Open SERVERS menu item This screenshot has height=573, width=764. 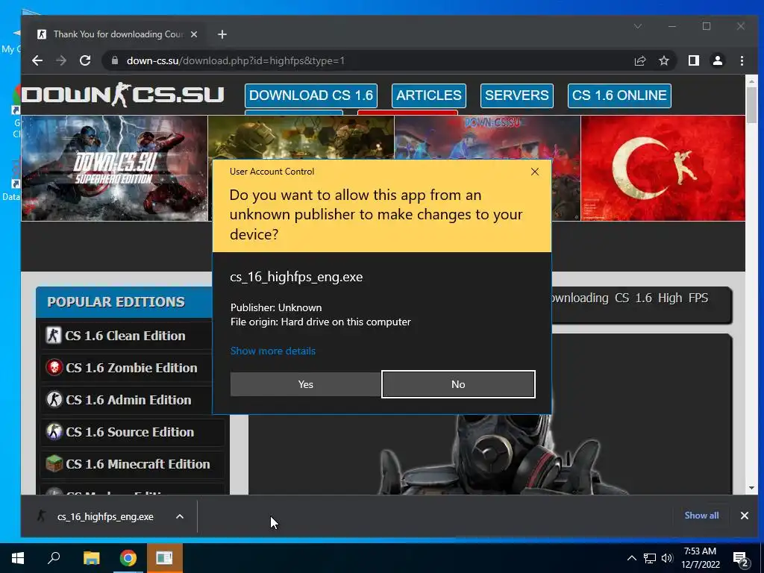click(516, 95)
